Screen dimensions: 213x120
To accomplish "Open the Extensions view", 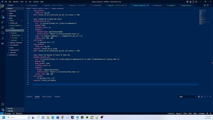I will click(x=3, y=27).
